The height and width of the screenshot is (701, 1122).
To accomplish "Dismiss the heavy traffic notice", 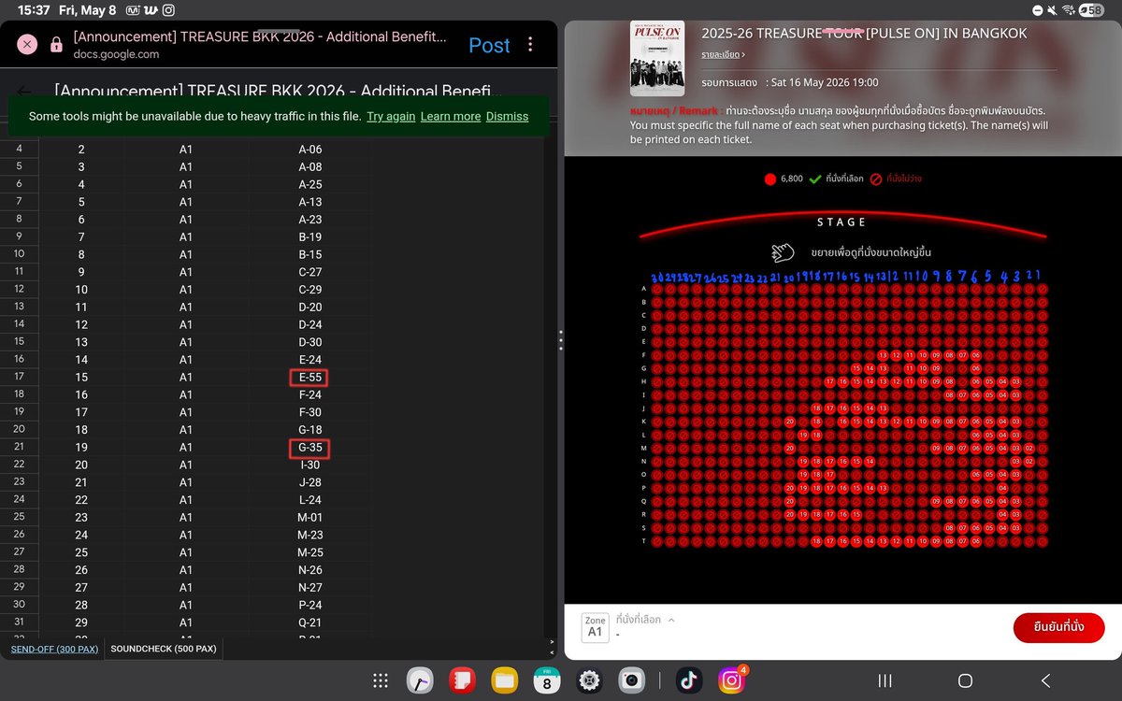I will tap(507, 117).
